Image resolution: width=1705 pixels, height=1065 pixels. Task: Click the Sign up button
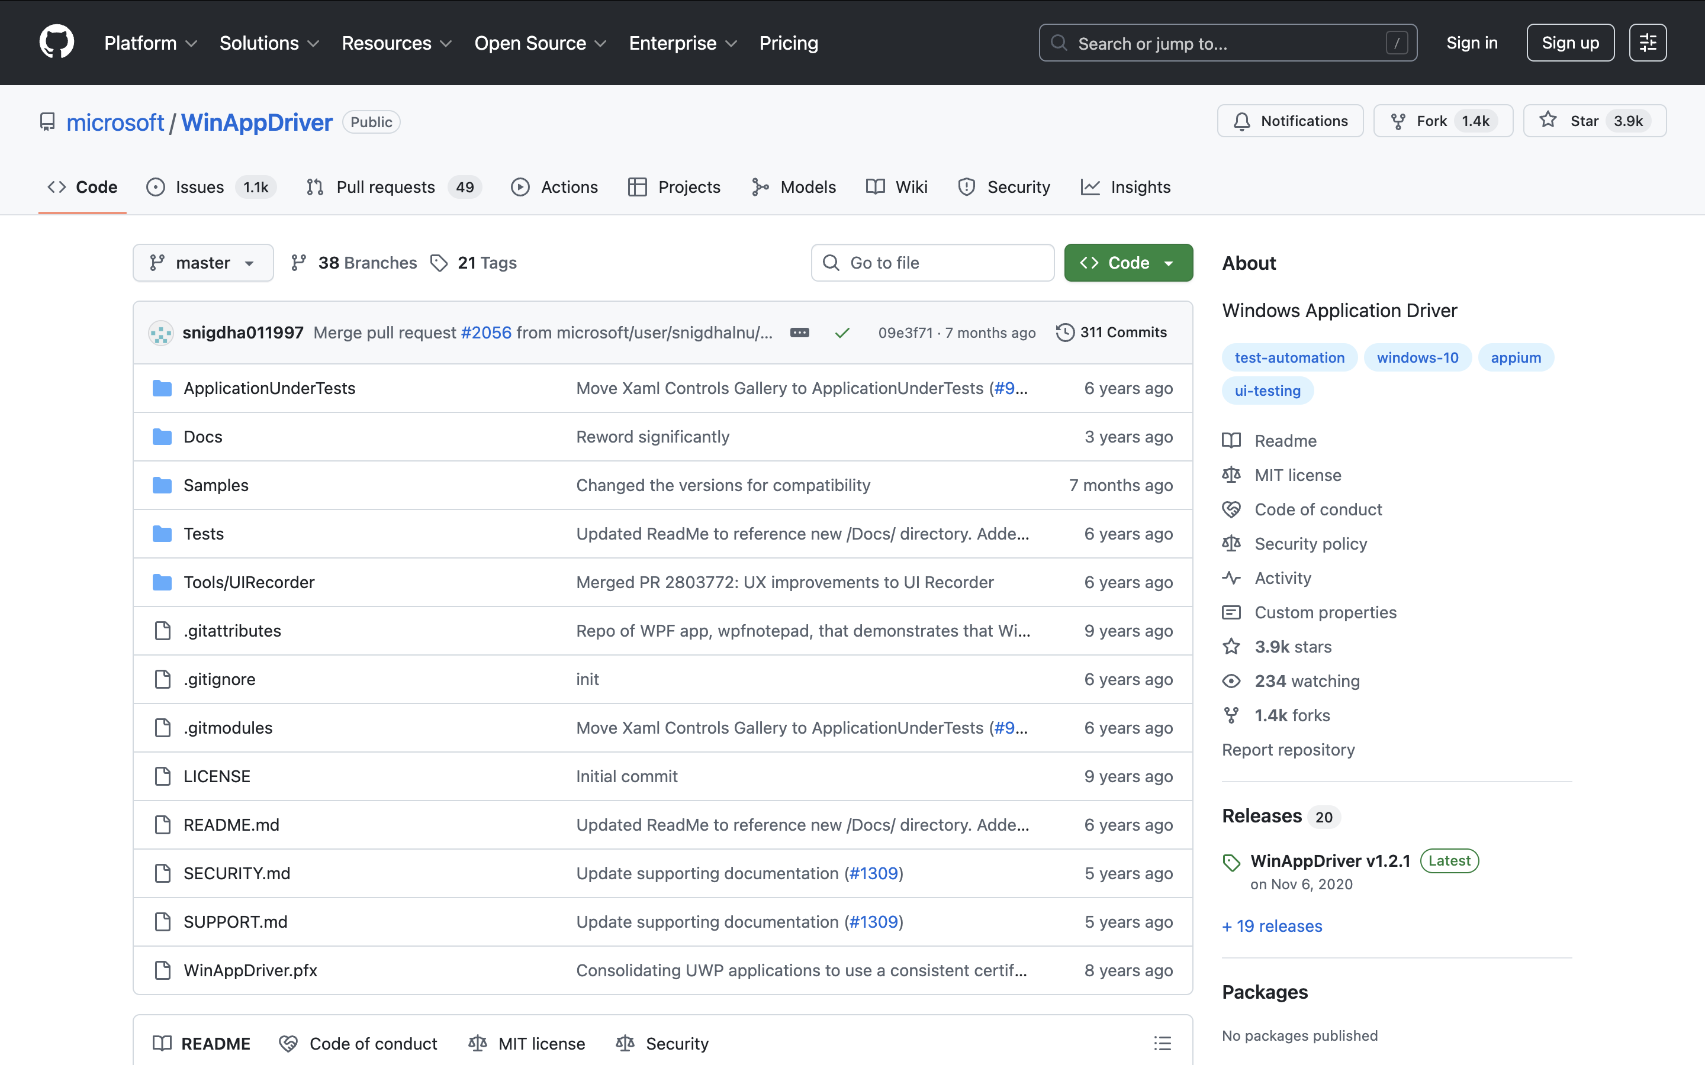click(x=1570, y=42)
